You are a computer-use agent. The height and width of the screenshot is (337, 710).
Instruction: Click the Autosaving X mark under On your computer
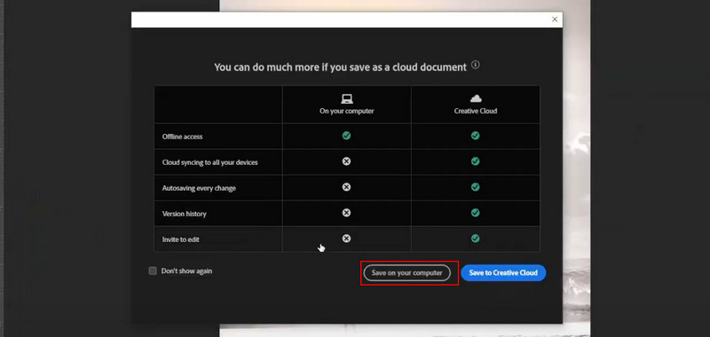pos(346,187)
